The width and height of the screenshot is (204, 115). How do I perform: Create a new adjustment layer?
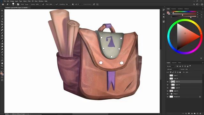pos(192,114)
